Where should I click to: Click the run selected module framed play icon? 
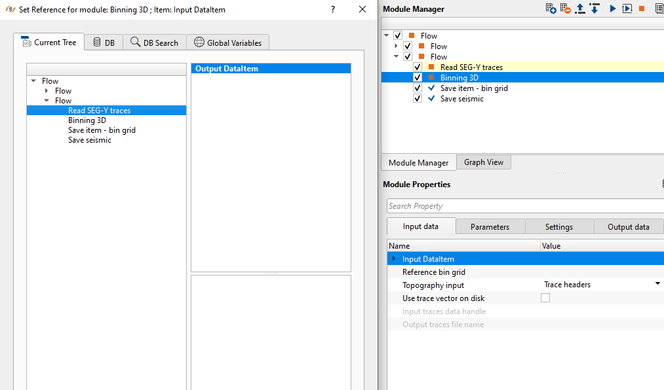coord(627,9)
